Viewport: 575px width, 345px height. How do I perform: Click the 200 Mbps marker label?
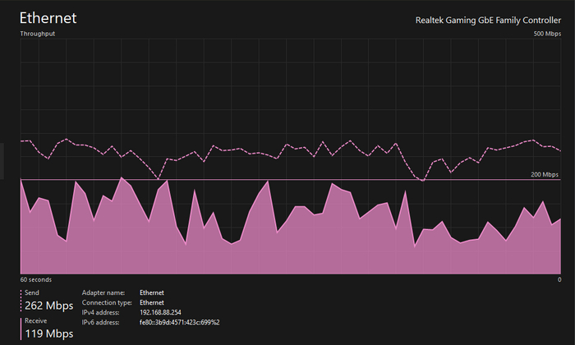(x=545, y=174)
